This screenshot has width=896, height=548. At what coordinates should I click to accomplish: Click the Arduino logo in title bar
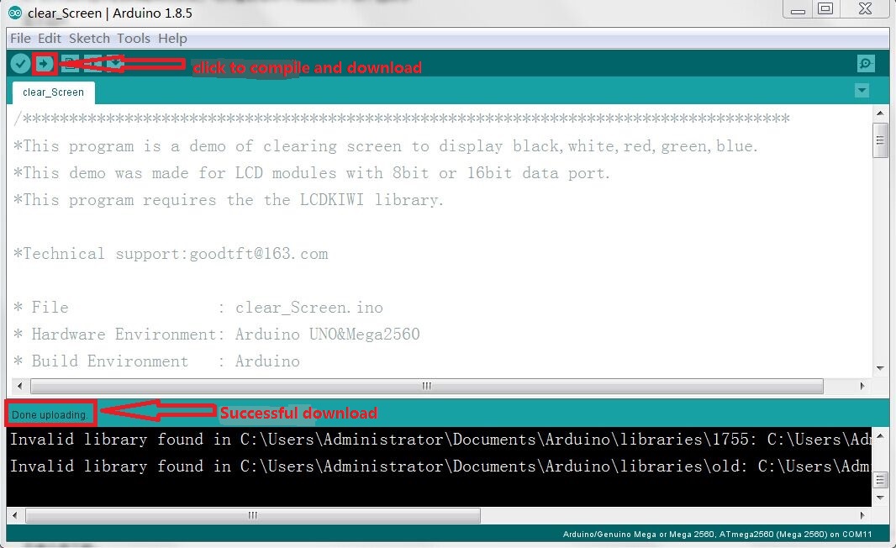click(x=15, y=12)
